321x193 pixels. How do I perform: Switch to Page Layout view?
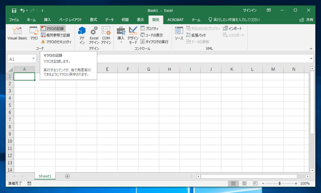tap(244, 183)
